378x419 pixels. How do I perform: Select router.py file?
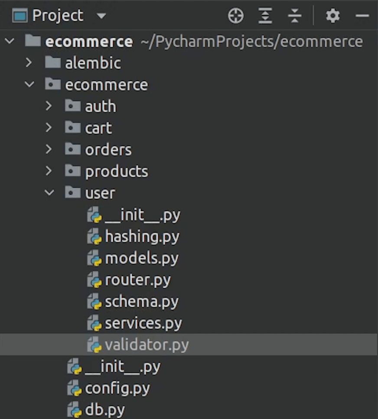[x=137, y=280]
